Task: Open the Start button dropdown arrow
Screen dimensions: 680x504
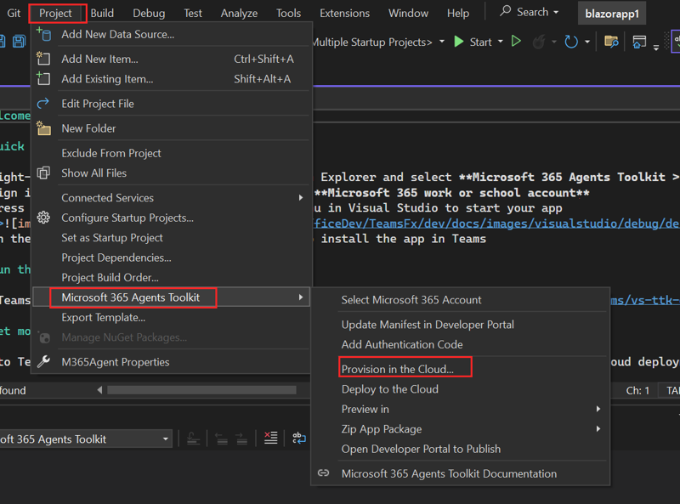Action: tap(501, 42)
